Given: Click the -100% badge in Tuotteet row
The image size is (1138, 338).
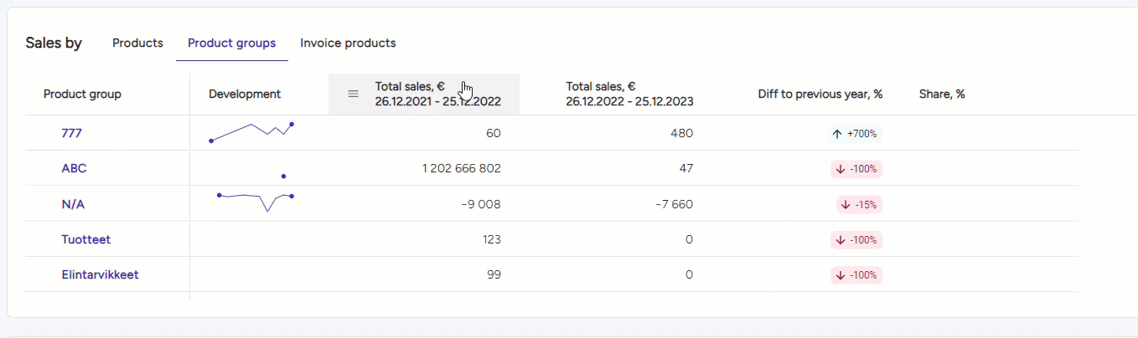Looking at the screenshot, I should 856,239.
